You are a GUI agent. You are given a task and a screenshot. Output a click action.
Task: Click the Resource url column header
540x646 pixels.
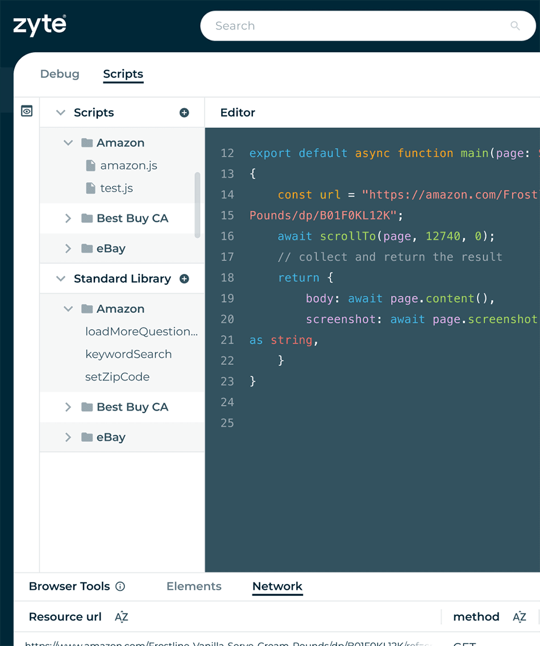tap(65, 617)
